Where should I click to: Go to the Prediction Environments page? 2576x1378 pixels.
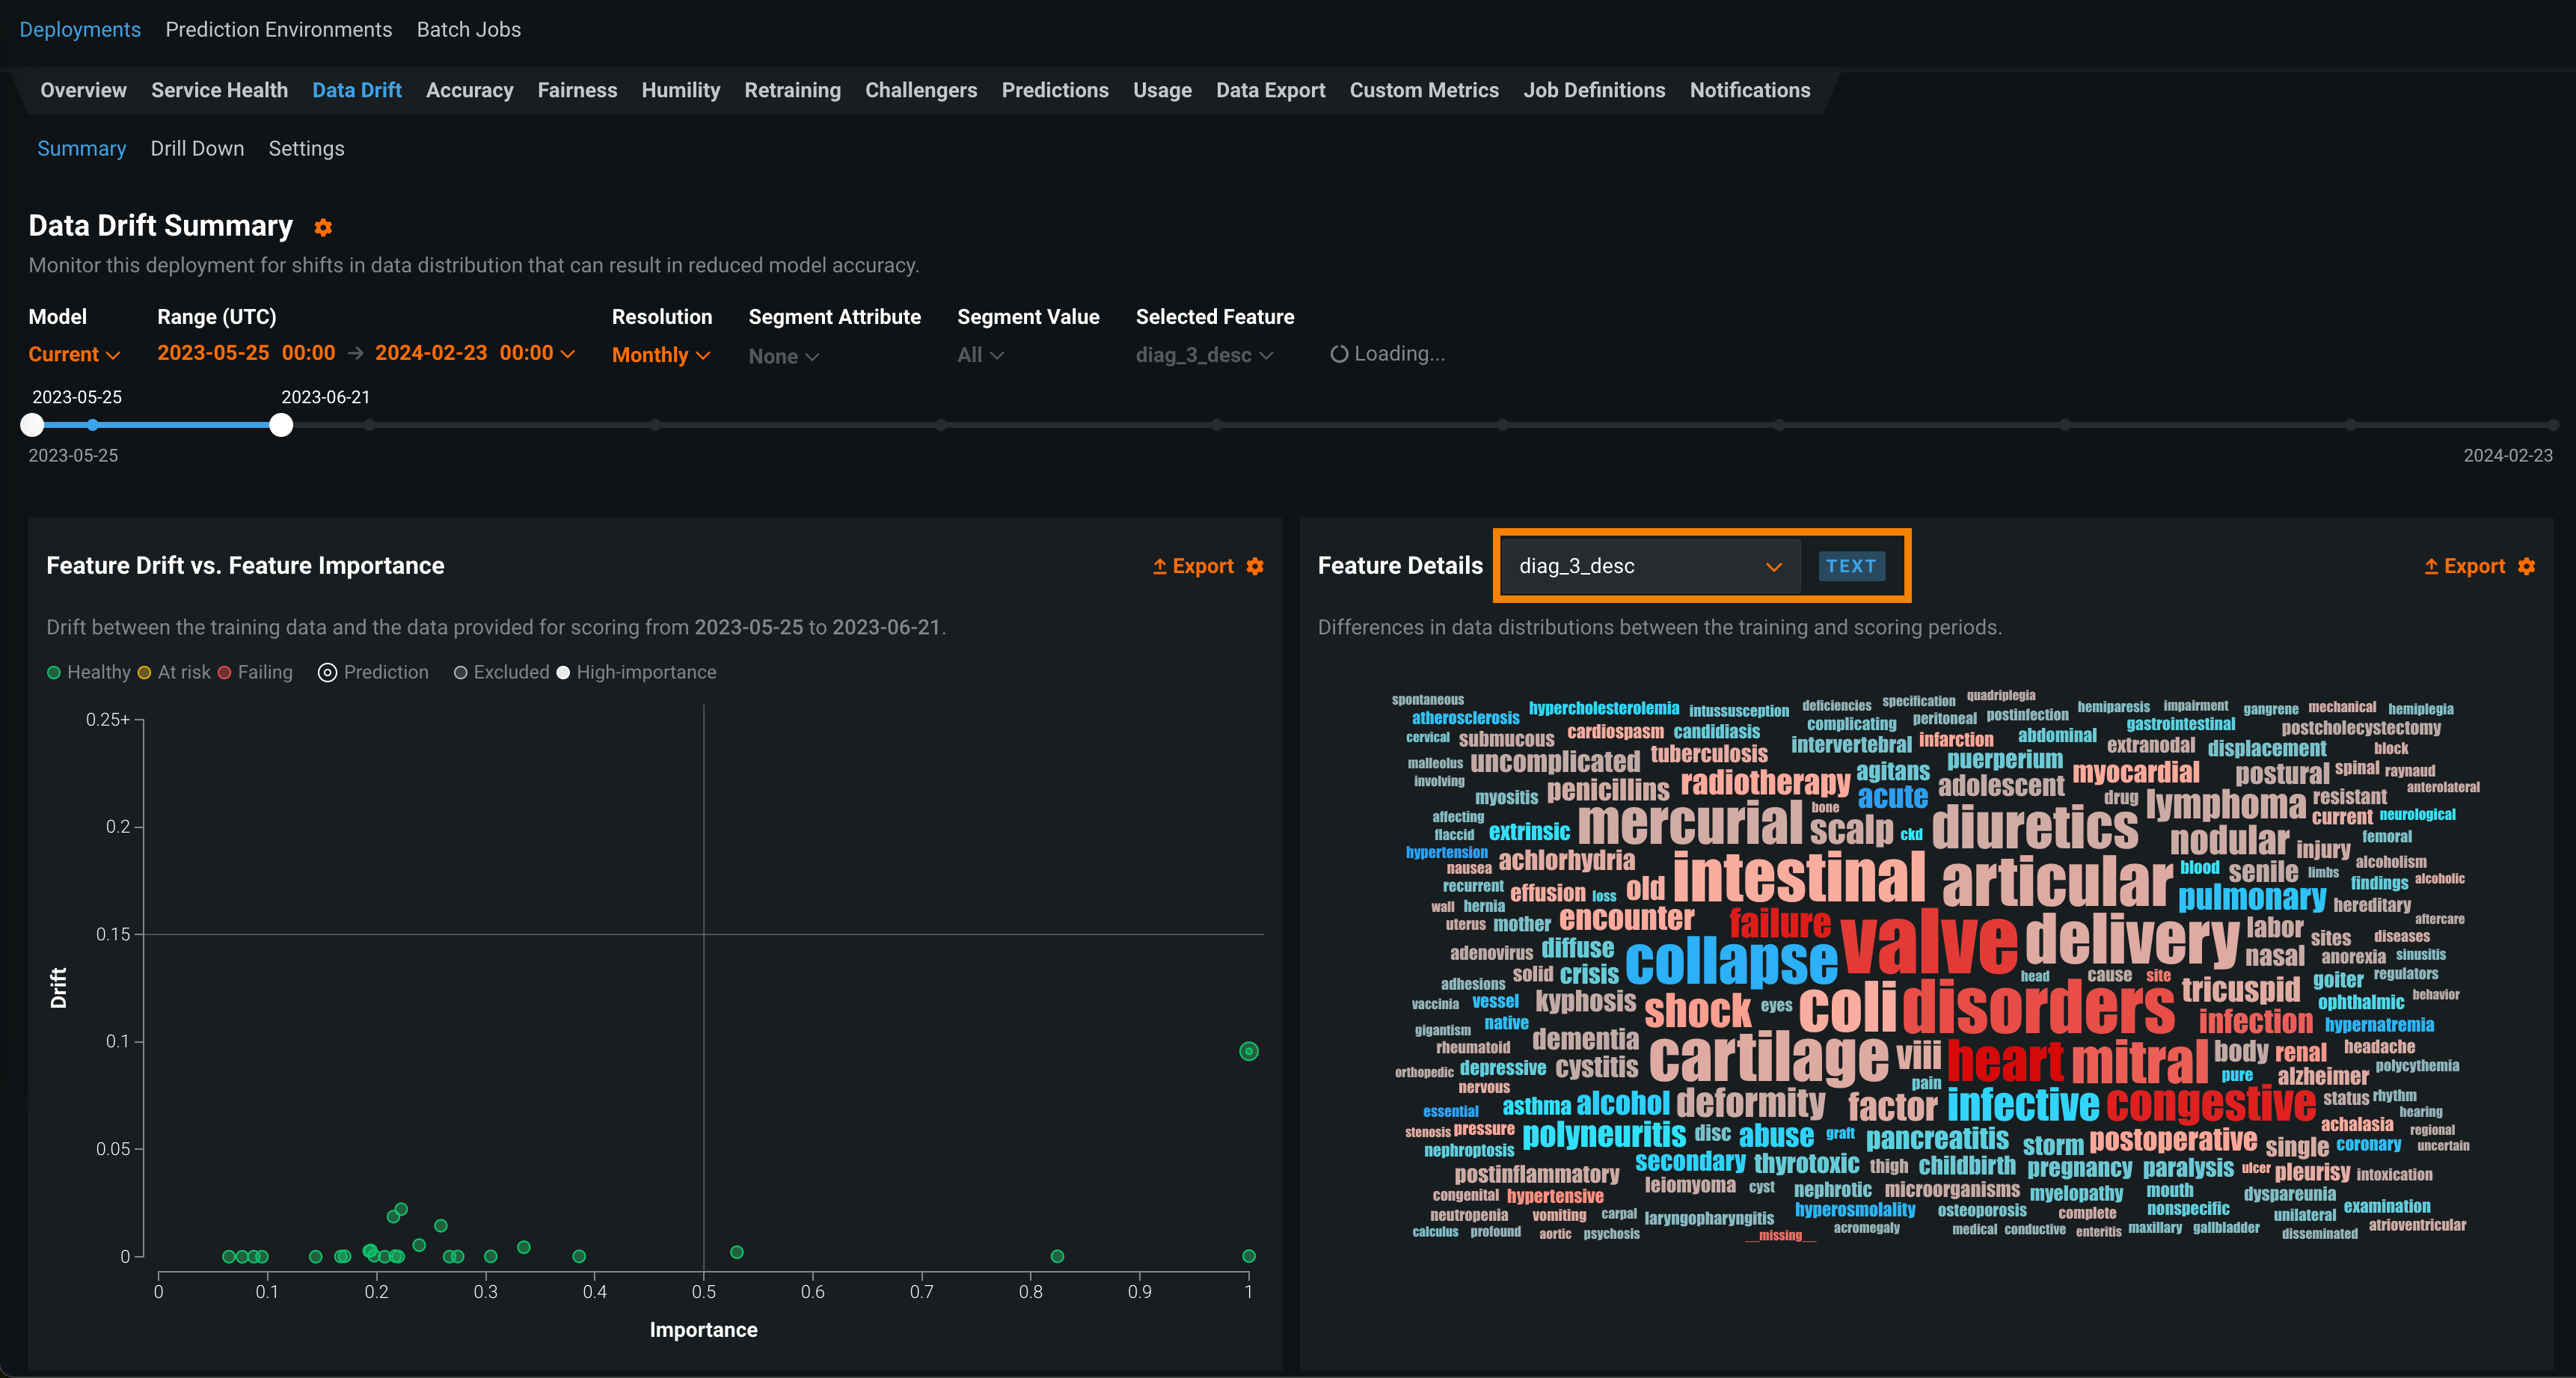pyautogui.click(x=278, y=30)
